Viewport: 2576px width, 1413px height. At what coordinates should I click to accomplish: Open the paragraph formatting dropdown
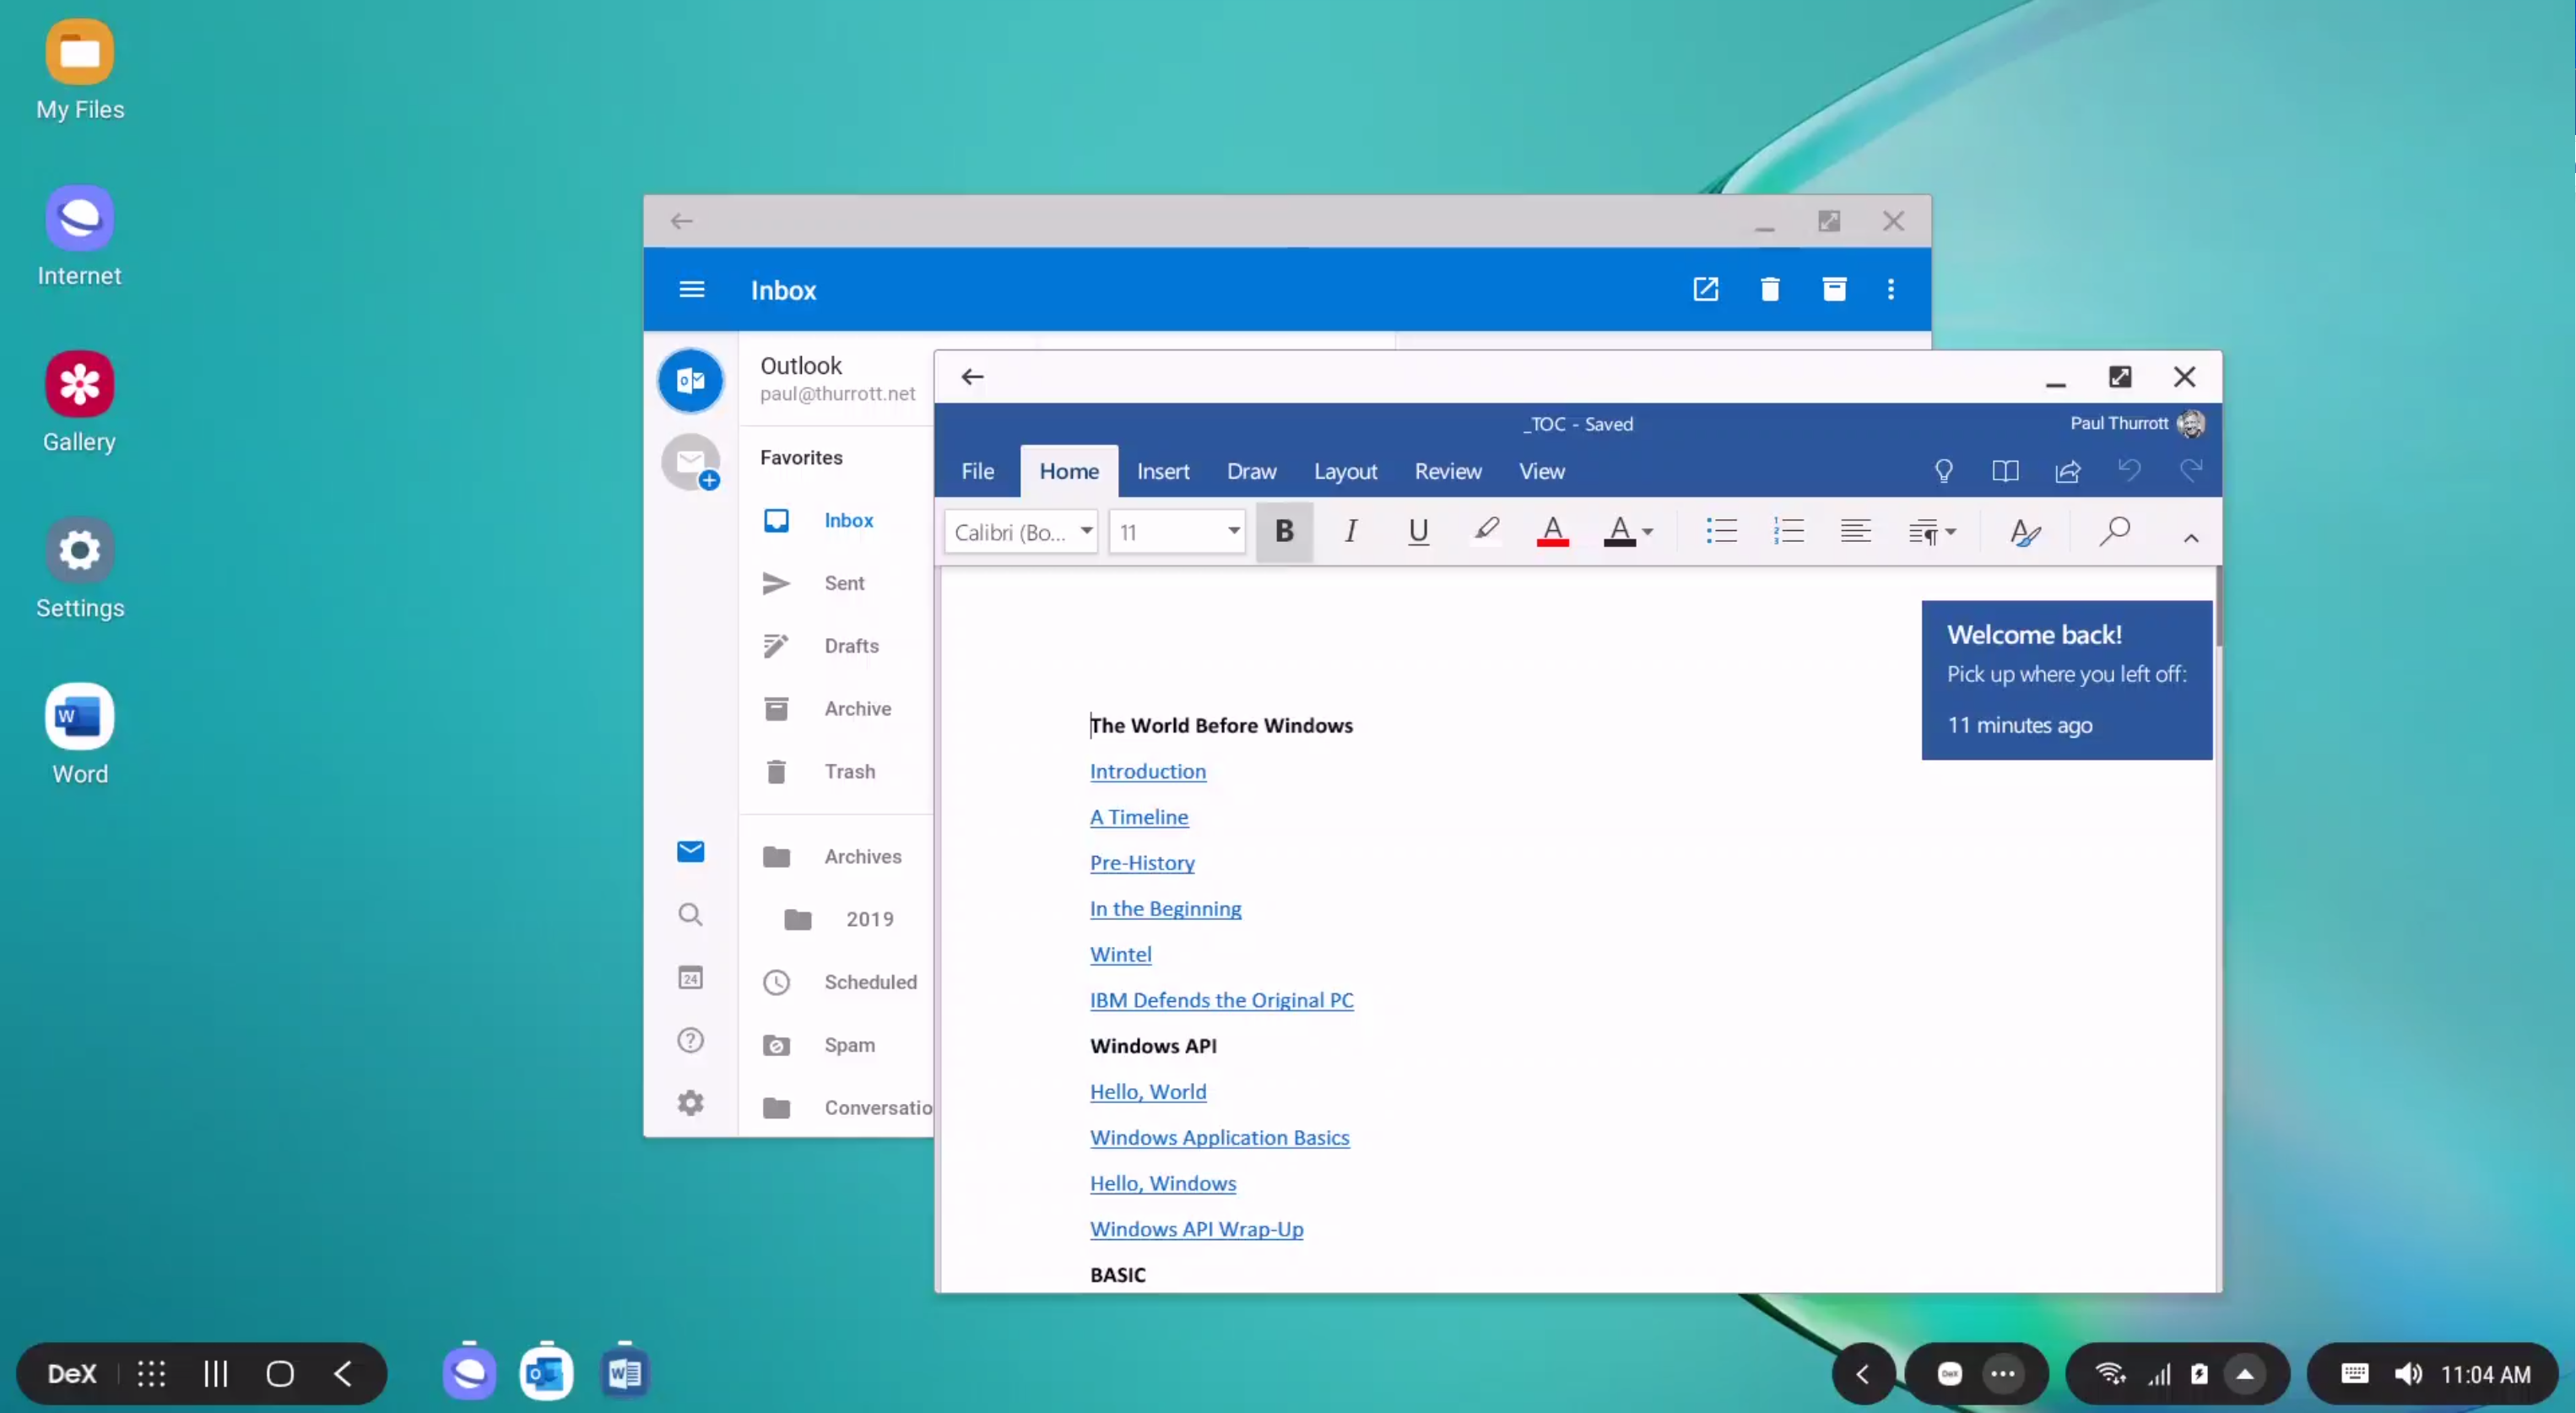(1932, 533)
